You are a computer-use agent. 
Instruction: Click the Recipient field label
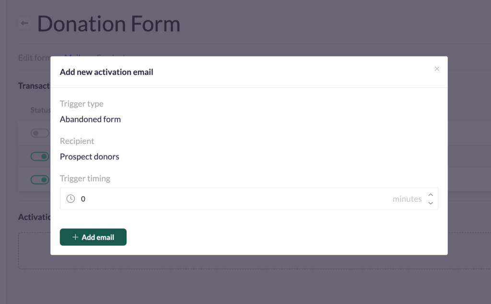click(x=77, y=141)
